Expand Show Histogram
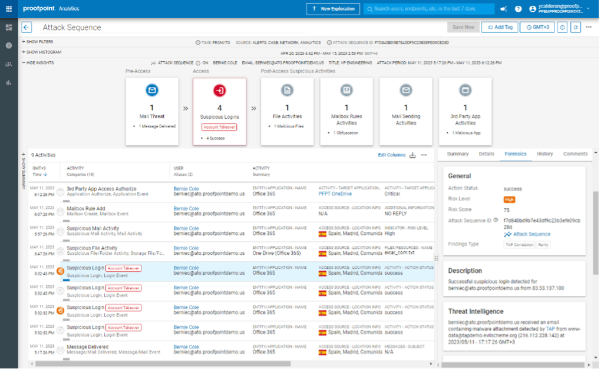Screen dimensions: 601x370 (41, 52)
